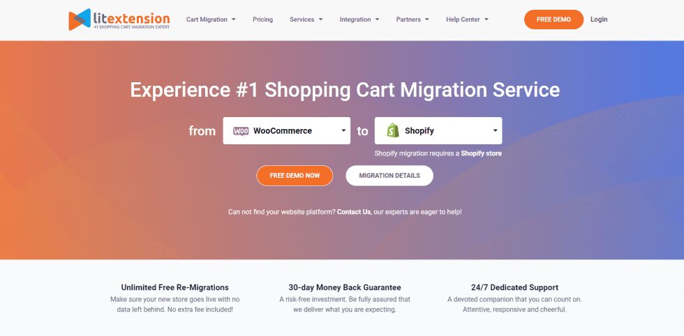Click the WooCommerce logo in source selector

coord(241,131)
